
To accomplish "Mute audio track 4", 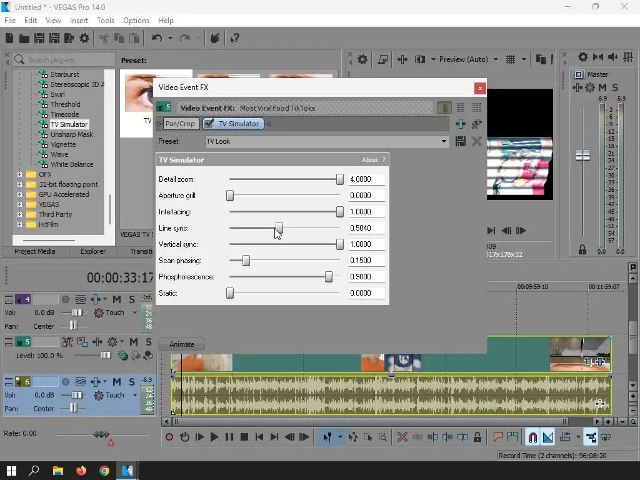I will click(x=117, y=299).
